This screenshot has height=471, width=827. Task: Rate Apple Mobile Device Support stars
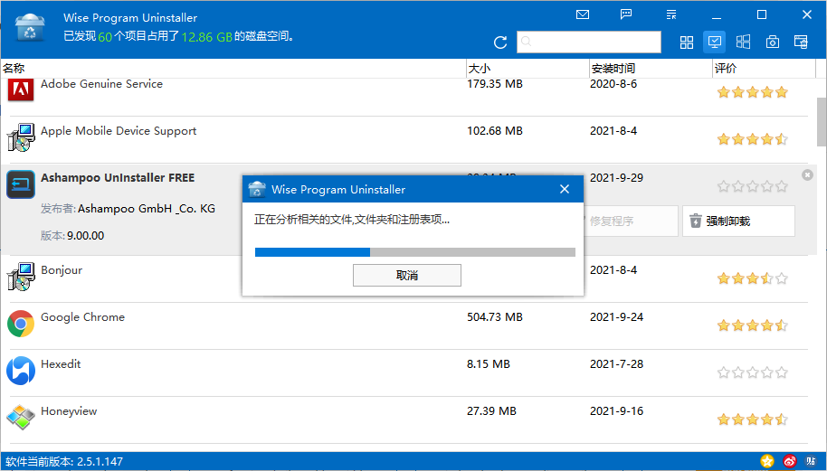coord(753,139)
